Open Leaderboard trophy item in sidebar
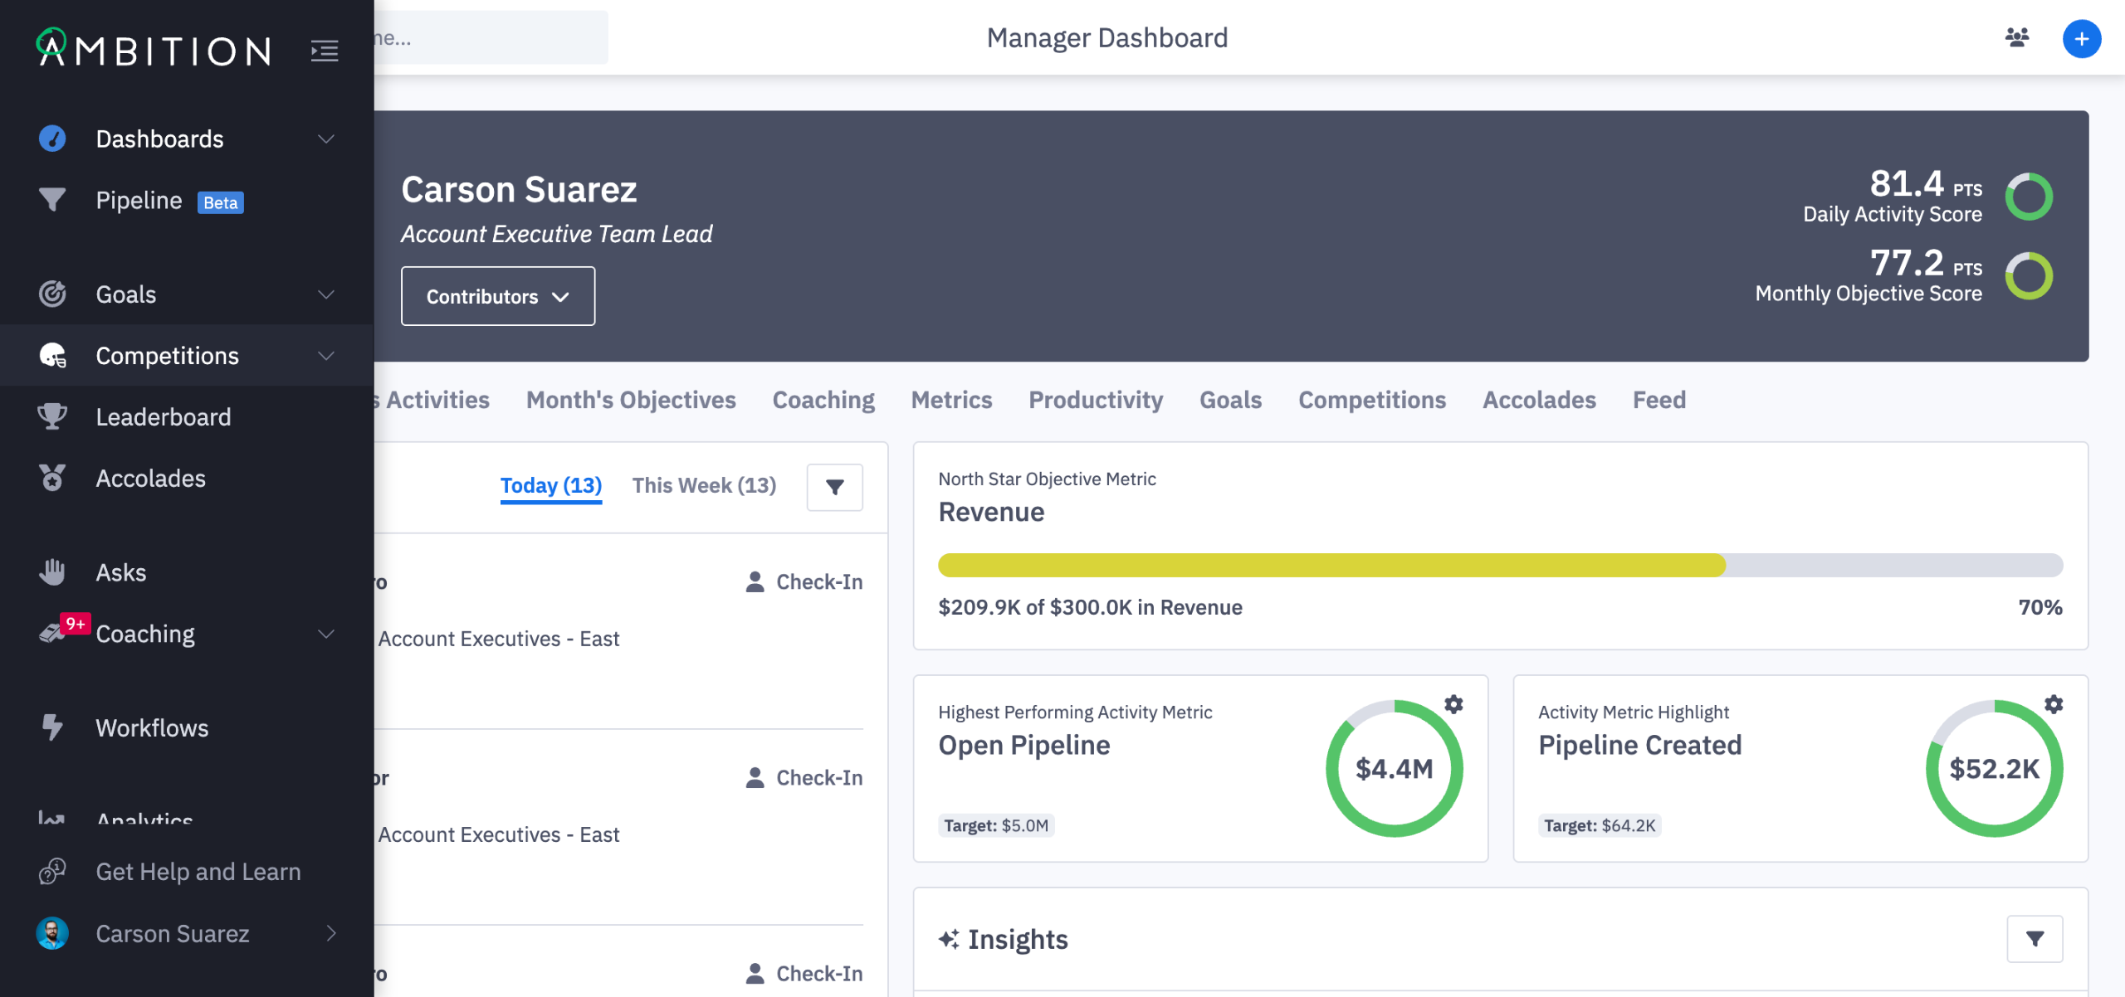 (164, 417)
